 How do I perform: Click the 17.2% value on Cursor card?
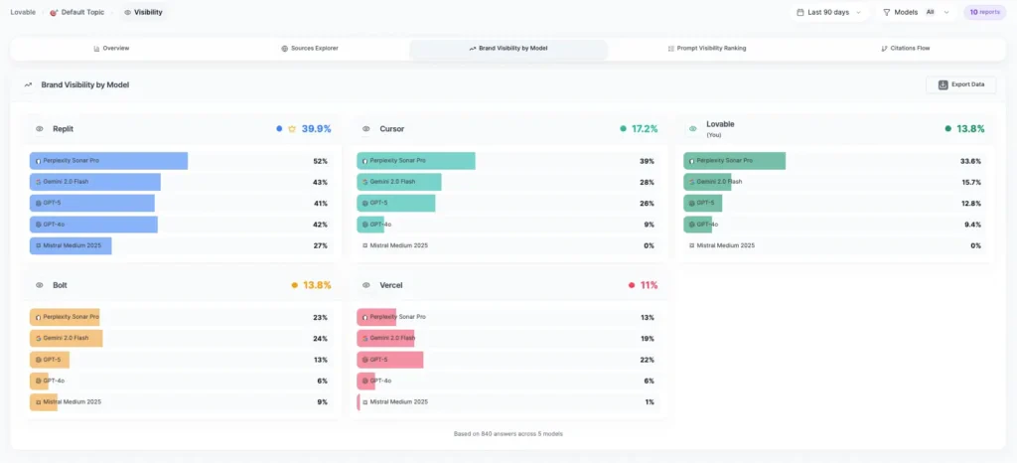point(645,129)
